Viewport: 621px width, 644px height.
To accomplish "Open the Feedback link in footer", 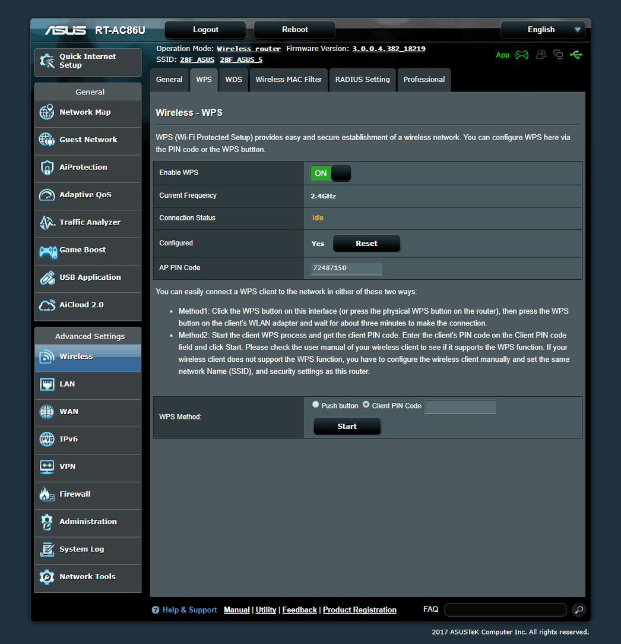I will click(300, 610).
